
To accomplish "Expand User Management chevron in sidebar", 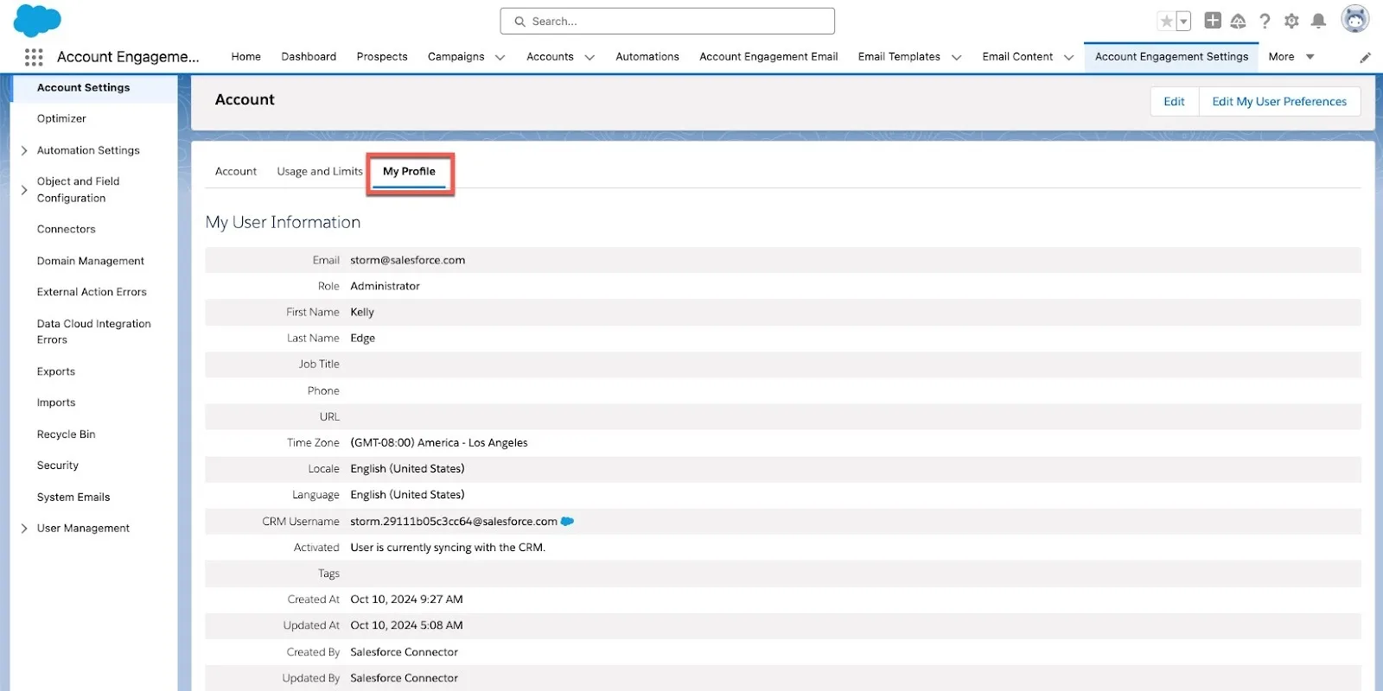I will pyautogui.click(x=24, y=529).
